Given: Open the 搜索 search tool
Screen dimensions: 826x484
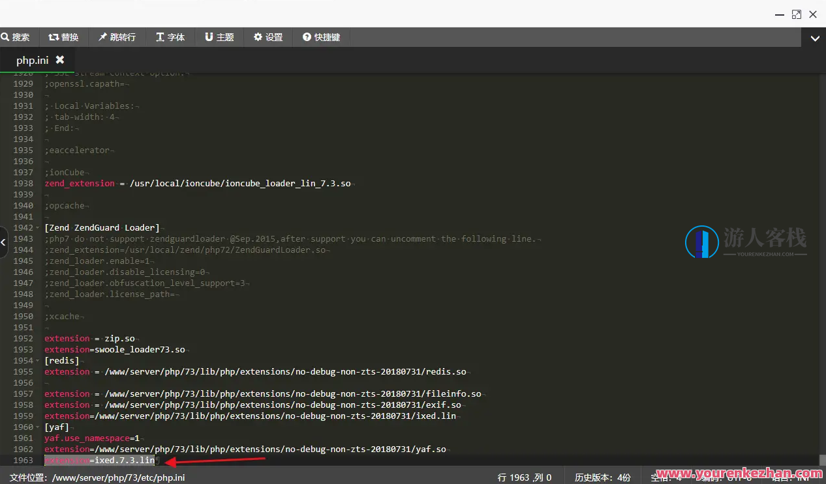Looking at the screenshot, I should pyautogui.click(x=16, y=37).
